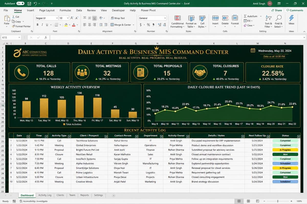307x204 pixels.
Task: Click the Insert cells icon
Action: tap(215, 18)
